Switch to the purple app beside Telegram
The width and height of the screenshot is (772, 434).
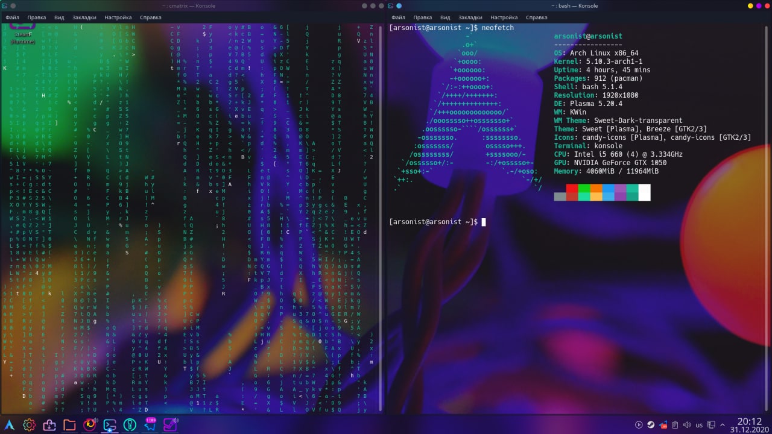pyautogui.click(x=170, y=426)
